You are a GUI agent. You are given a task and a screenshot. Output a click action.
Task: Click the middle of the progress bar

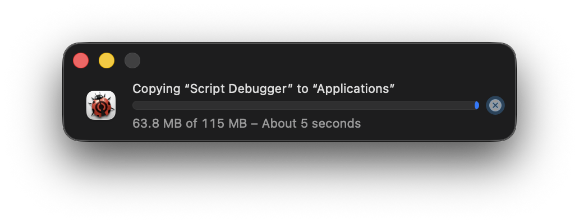(x=305, y=105)
